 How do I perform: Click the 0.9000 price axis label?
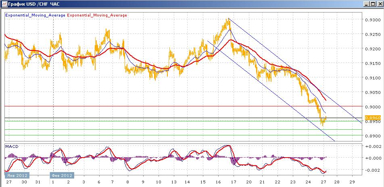tap(373, 107)
